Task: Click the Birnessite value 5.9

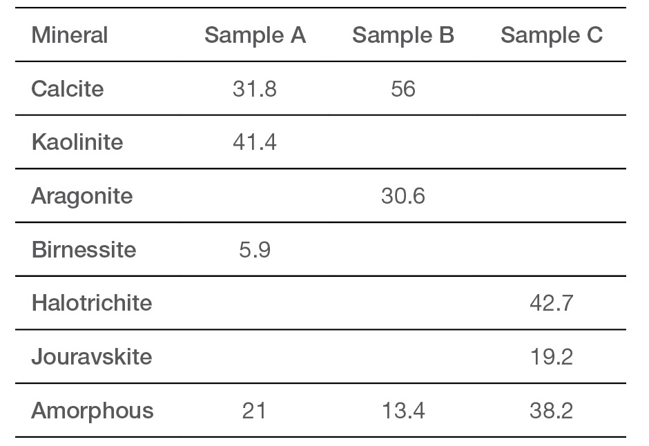Action: click(255, 249)
